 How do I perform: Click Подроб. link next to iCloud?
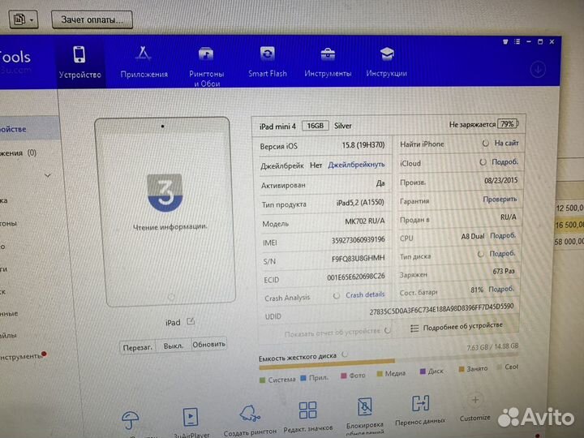505,162
